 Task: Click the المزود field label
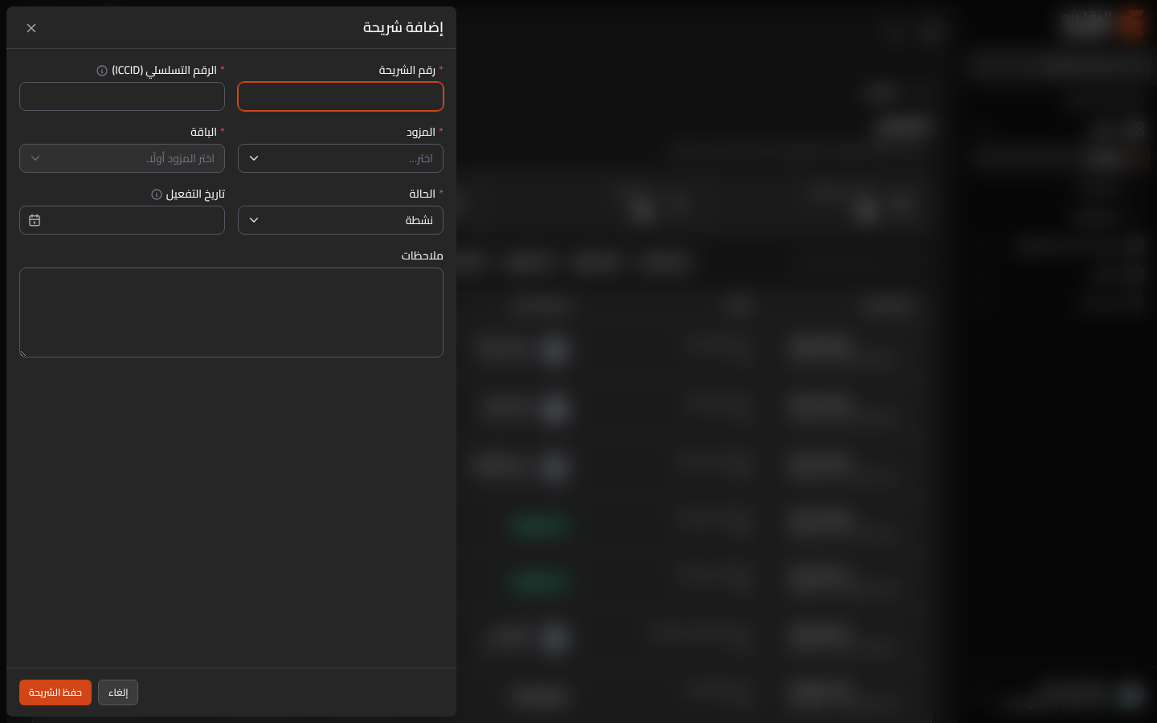pos(421,133)
